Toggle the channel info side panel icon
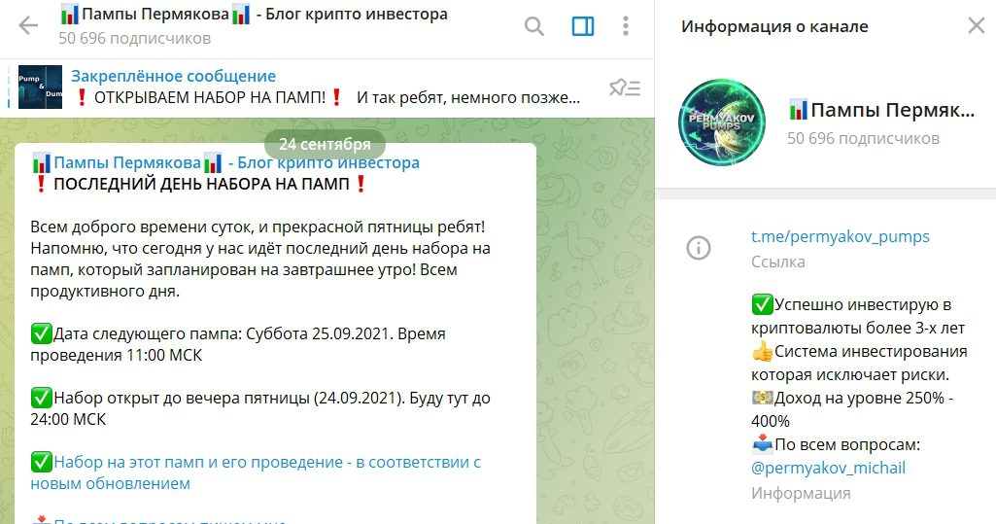Image resolution: width=996 pixels, height=524 pixels. (582, 26)
